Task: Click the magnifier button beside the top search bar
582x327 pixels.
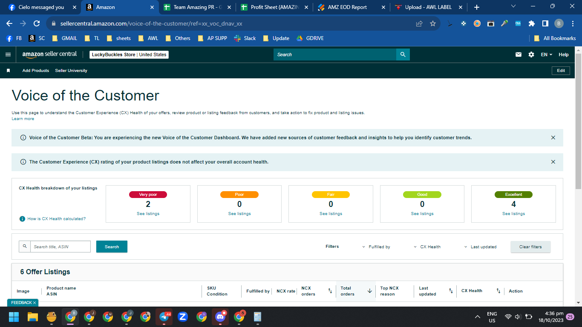Action: point(403,54)
